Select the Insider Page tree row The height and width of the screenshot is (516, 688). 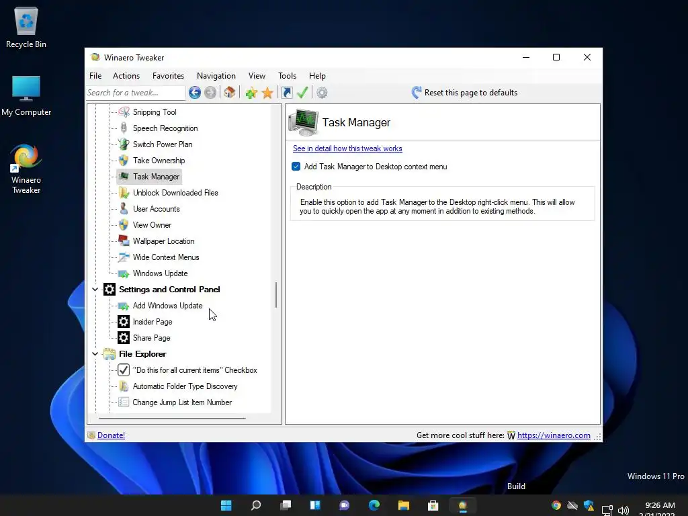pos(153,322)
